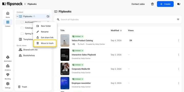Click the flipsnack logo
This screenshot has height=92, width=184.
12,4
